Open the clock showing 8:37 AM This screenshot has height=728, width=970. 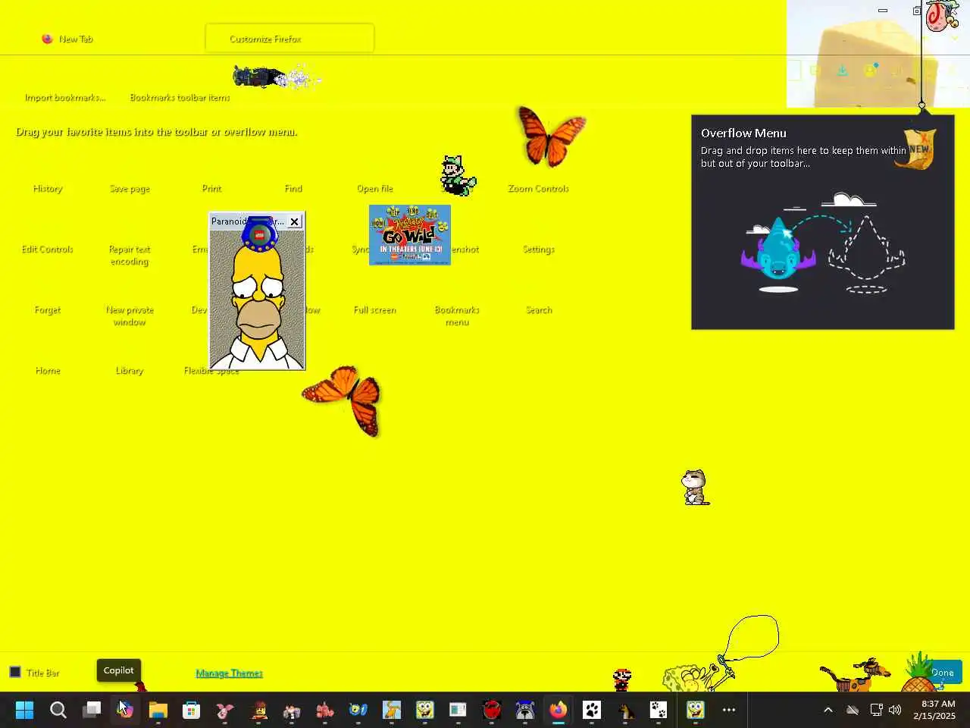(934, 711)
